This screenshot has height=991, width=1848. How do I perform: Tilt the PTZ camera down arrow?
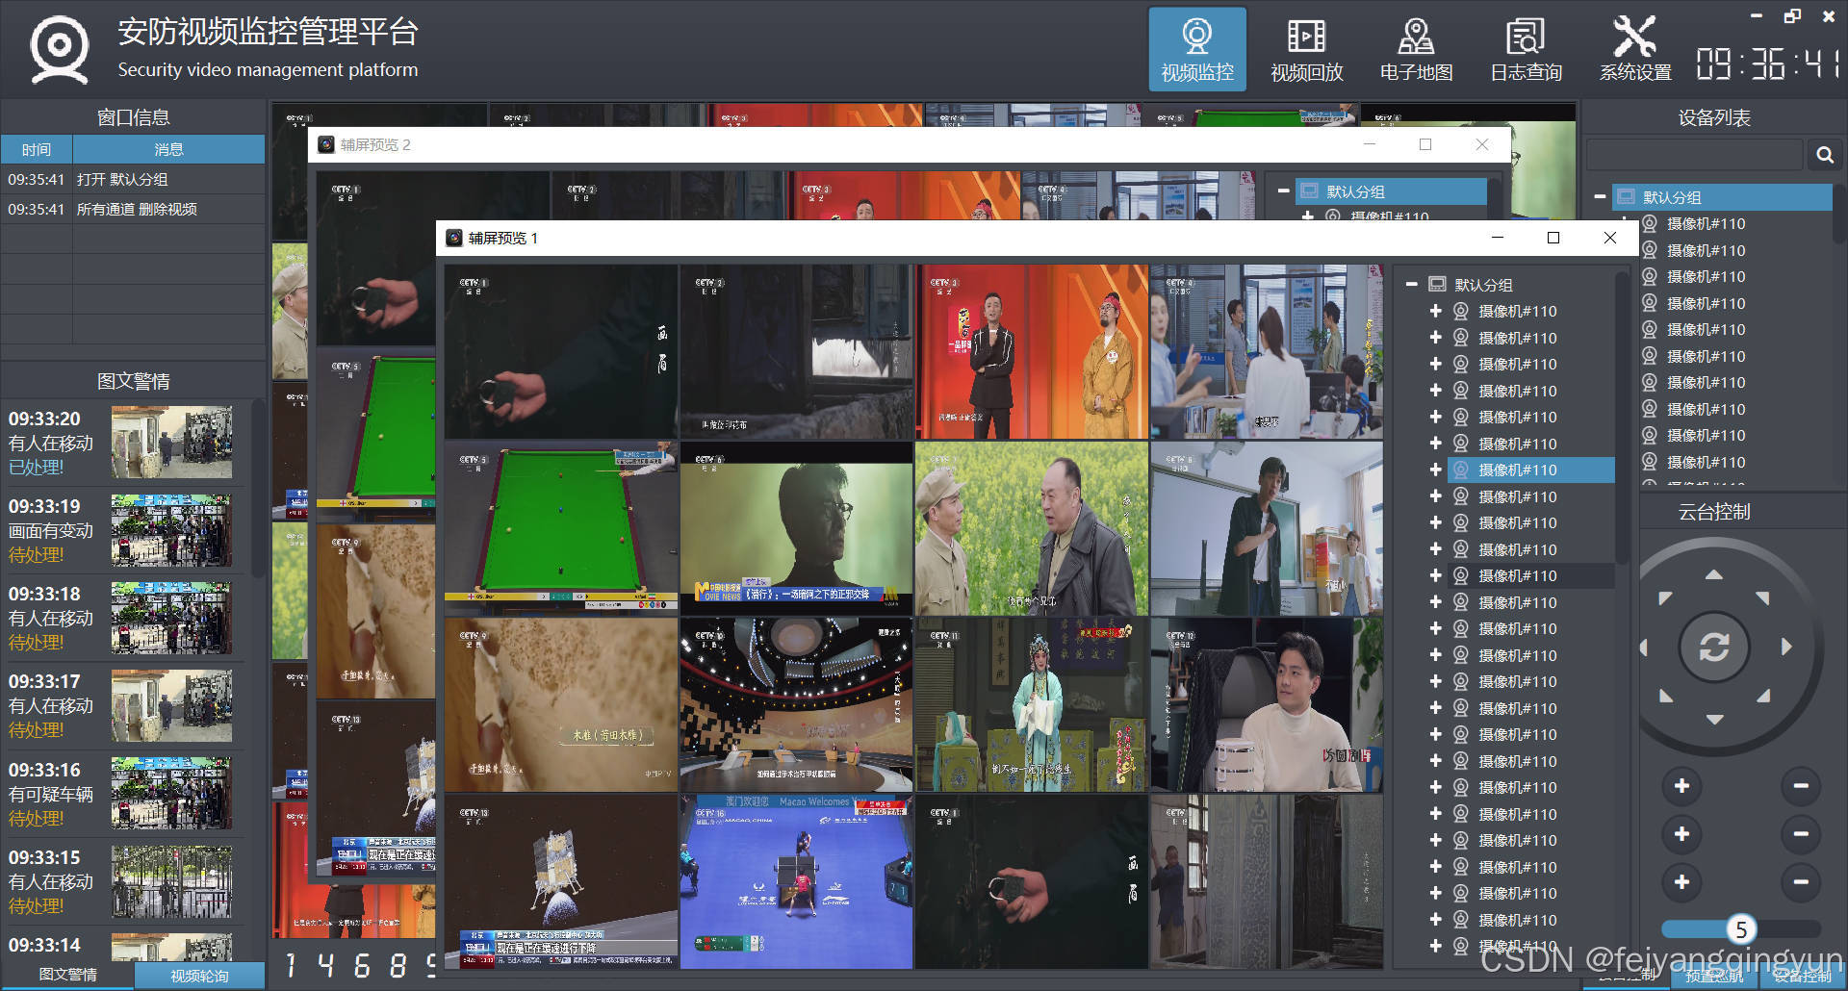point(1714,719)
